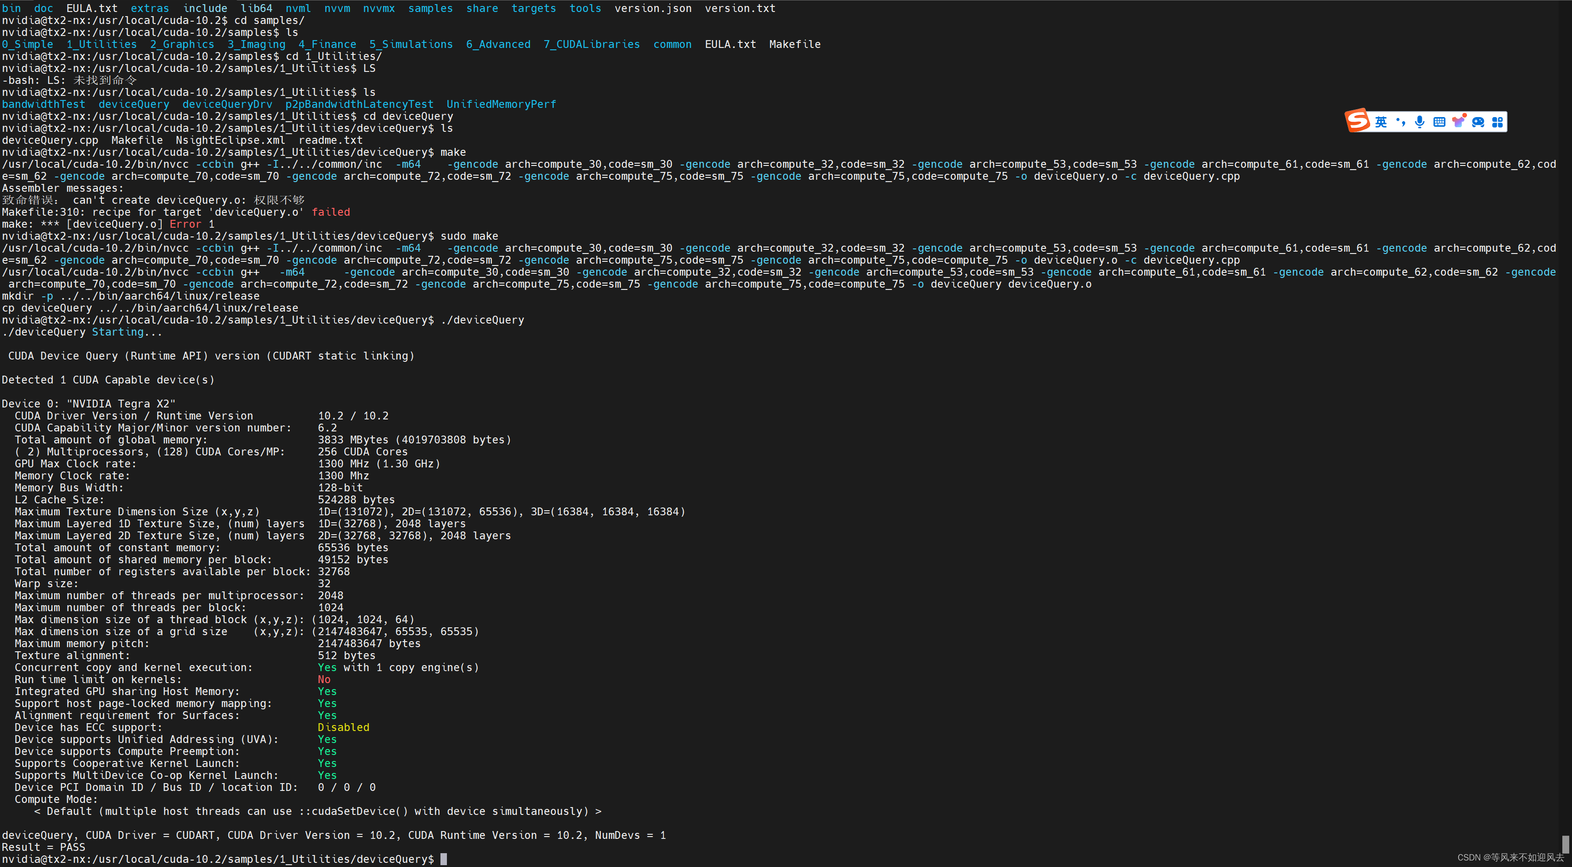Click 'readme.txt' file name
The width and height of the screenshot is (1572, 867).
pos(331,141)
